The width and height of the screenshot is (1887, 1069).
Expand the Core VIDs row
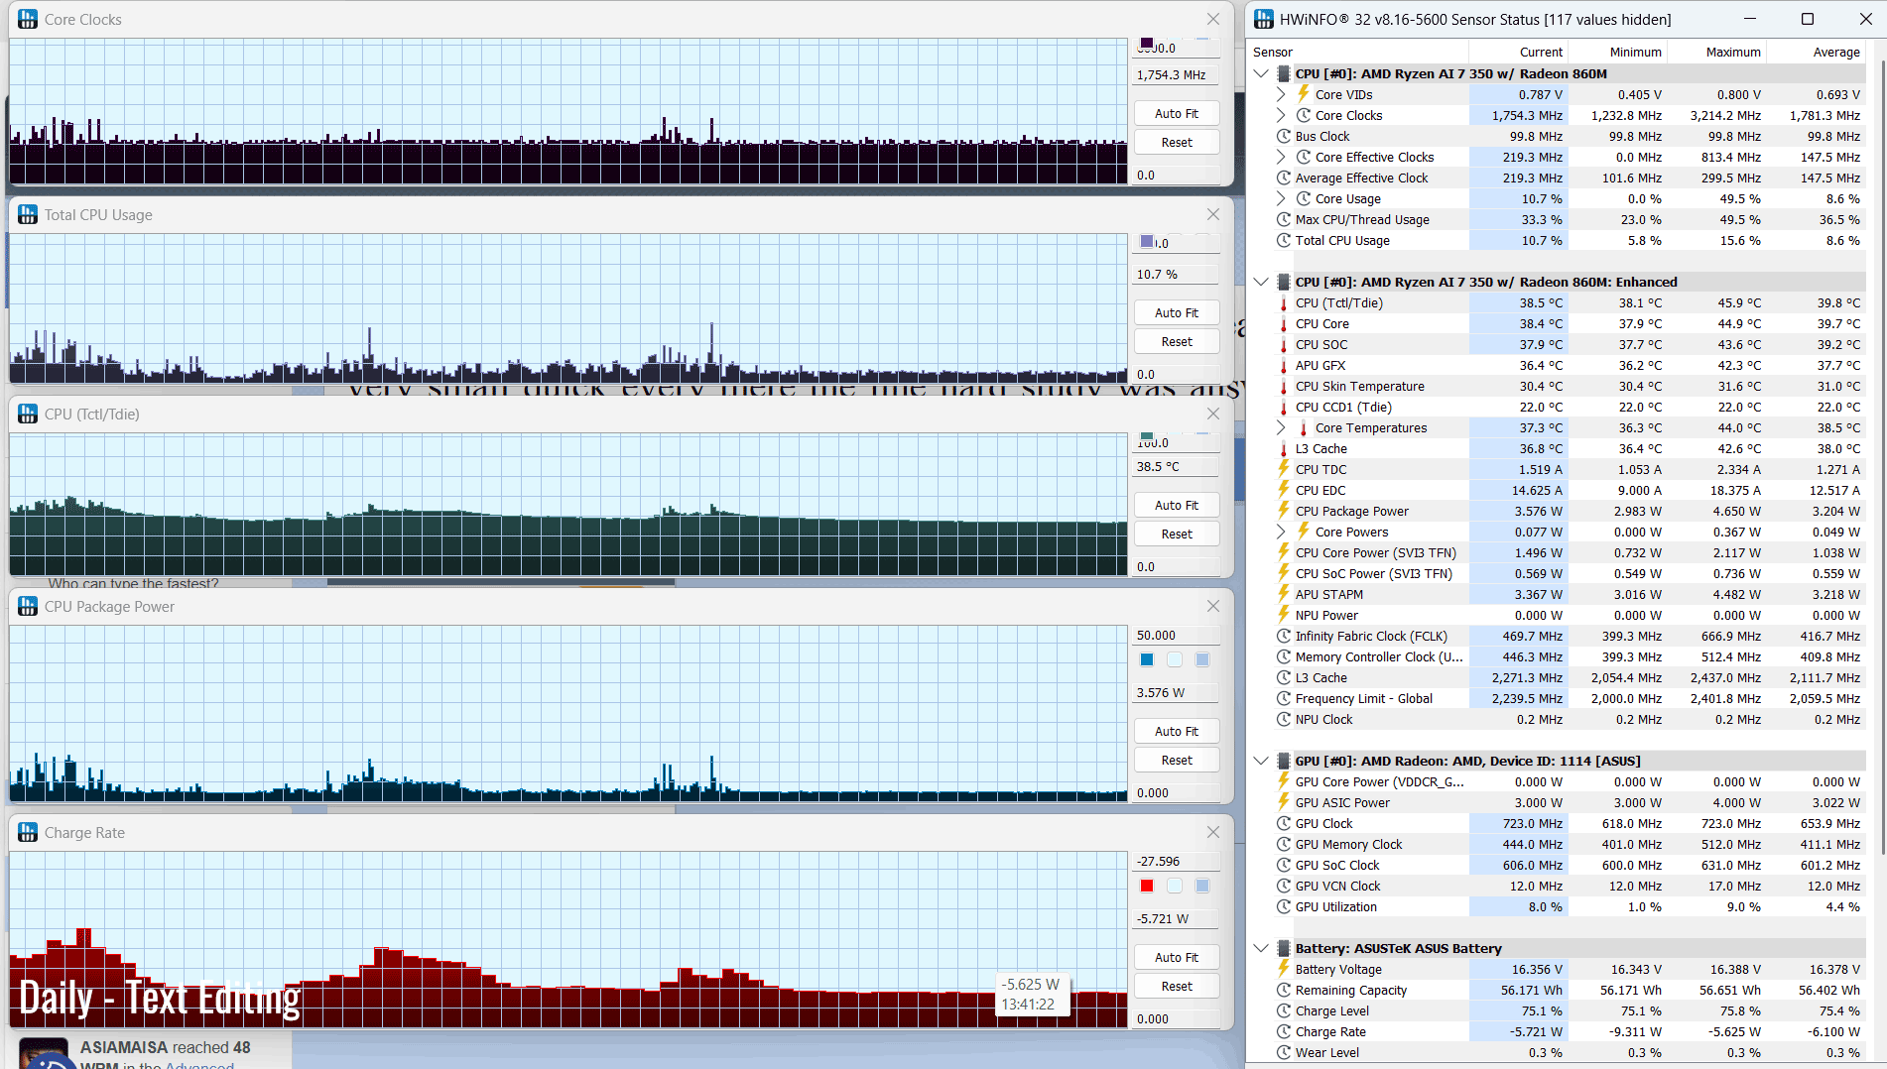click(1281, 95)
